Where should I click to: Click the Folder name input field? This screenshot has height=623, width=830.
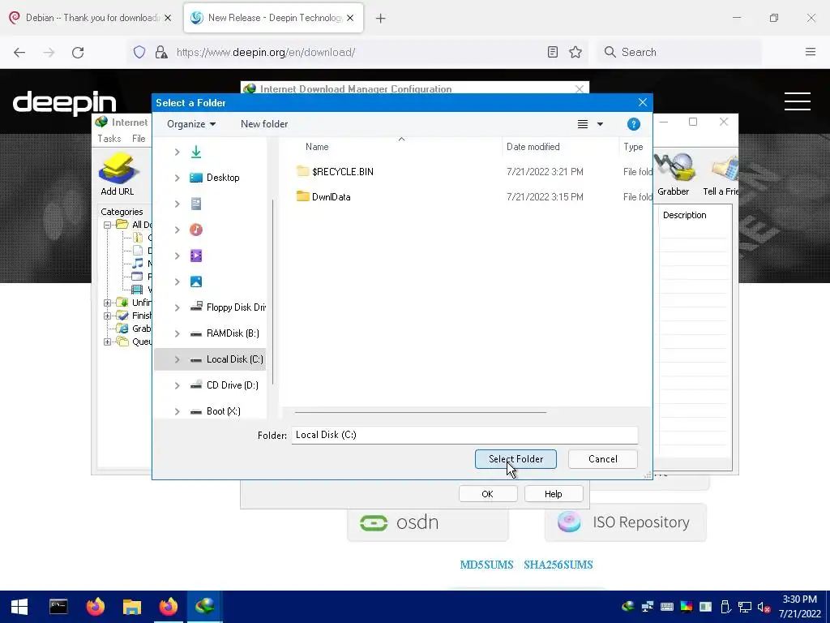(464, 435)
